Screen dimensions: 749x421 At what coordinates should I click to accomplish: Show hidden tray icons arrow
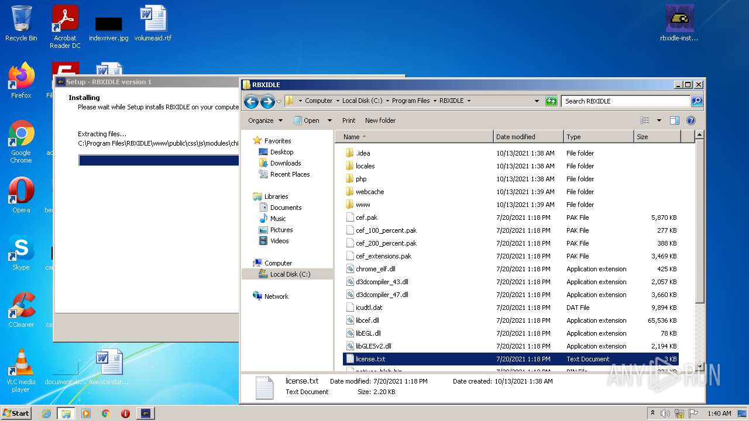coord(652,413)
